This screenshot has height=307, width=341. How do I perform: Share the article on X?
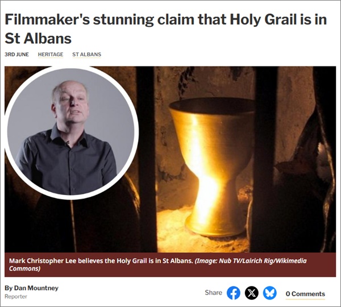252,293
